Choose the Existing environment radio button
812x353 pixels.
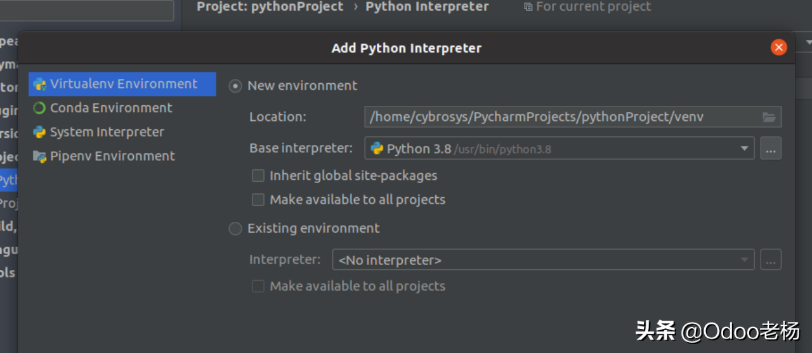pyautogui.click(x=235, y=228)
